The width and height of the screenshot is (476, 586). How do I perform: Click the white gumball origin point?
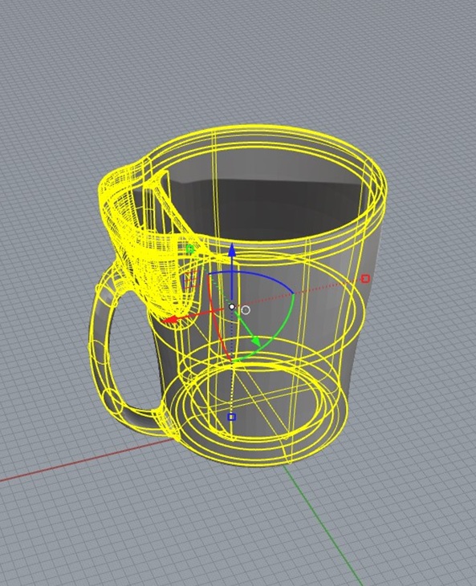[x=232, y=307]
